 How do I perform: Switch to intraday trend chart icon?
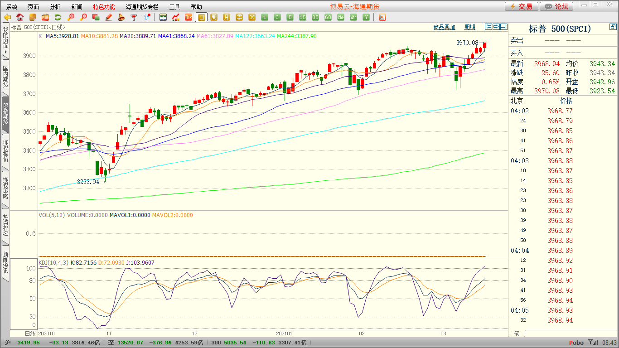pyautogui.click(x=176, y=17)
